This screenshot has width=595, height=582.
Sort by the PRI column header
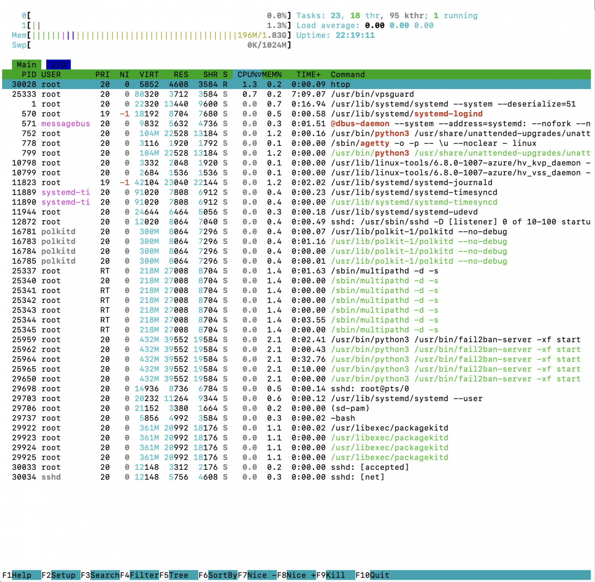coord(102,74)
